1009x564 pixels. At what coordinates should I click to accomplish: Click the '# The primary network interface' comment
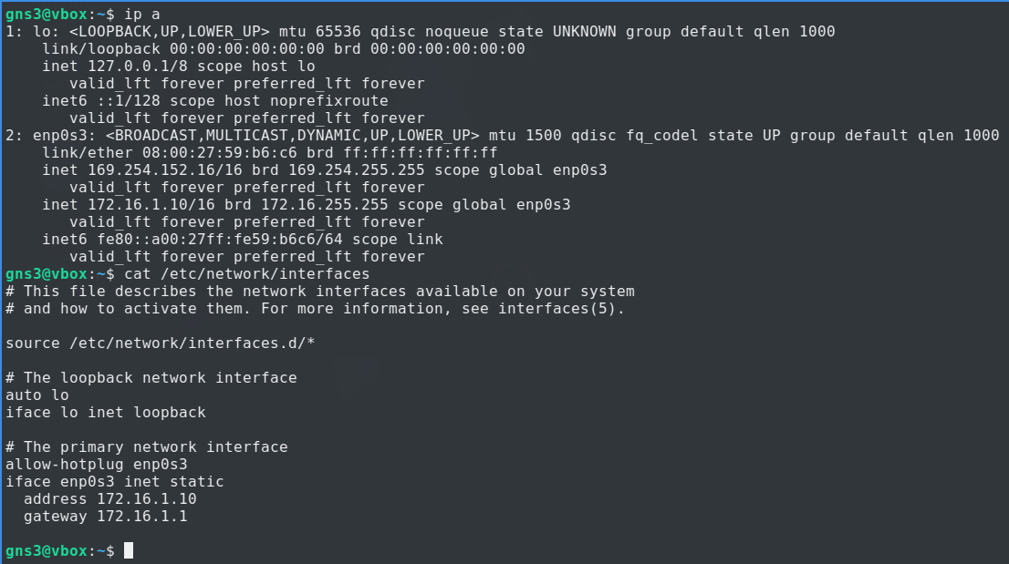147,446
